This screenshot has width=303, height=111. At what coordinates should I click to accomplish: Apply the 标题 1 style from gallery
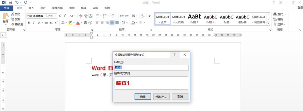click(x=195, y=19)
